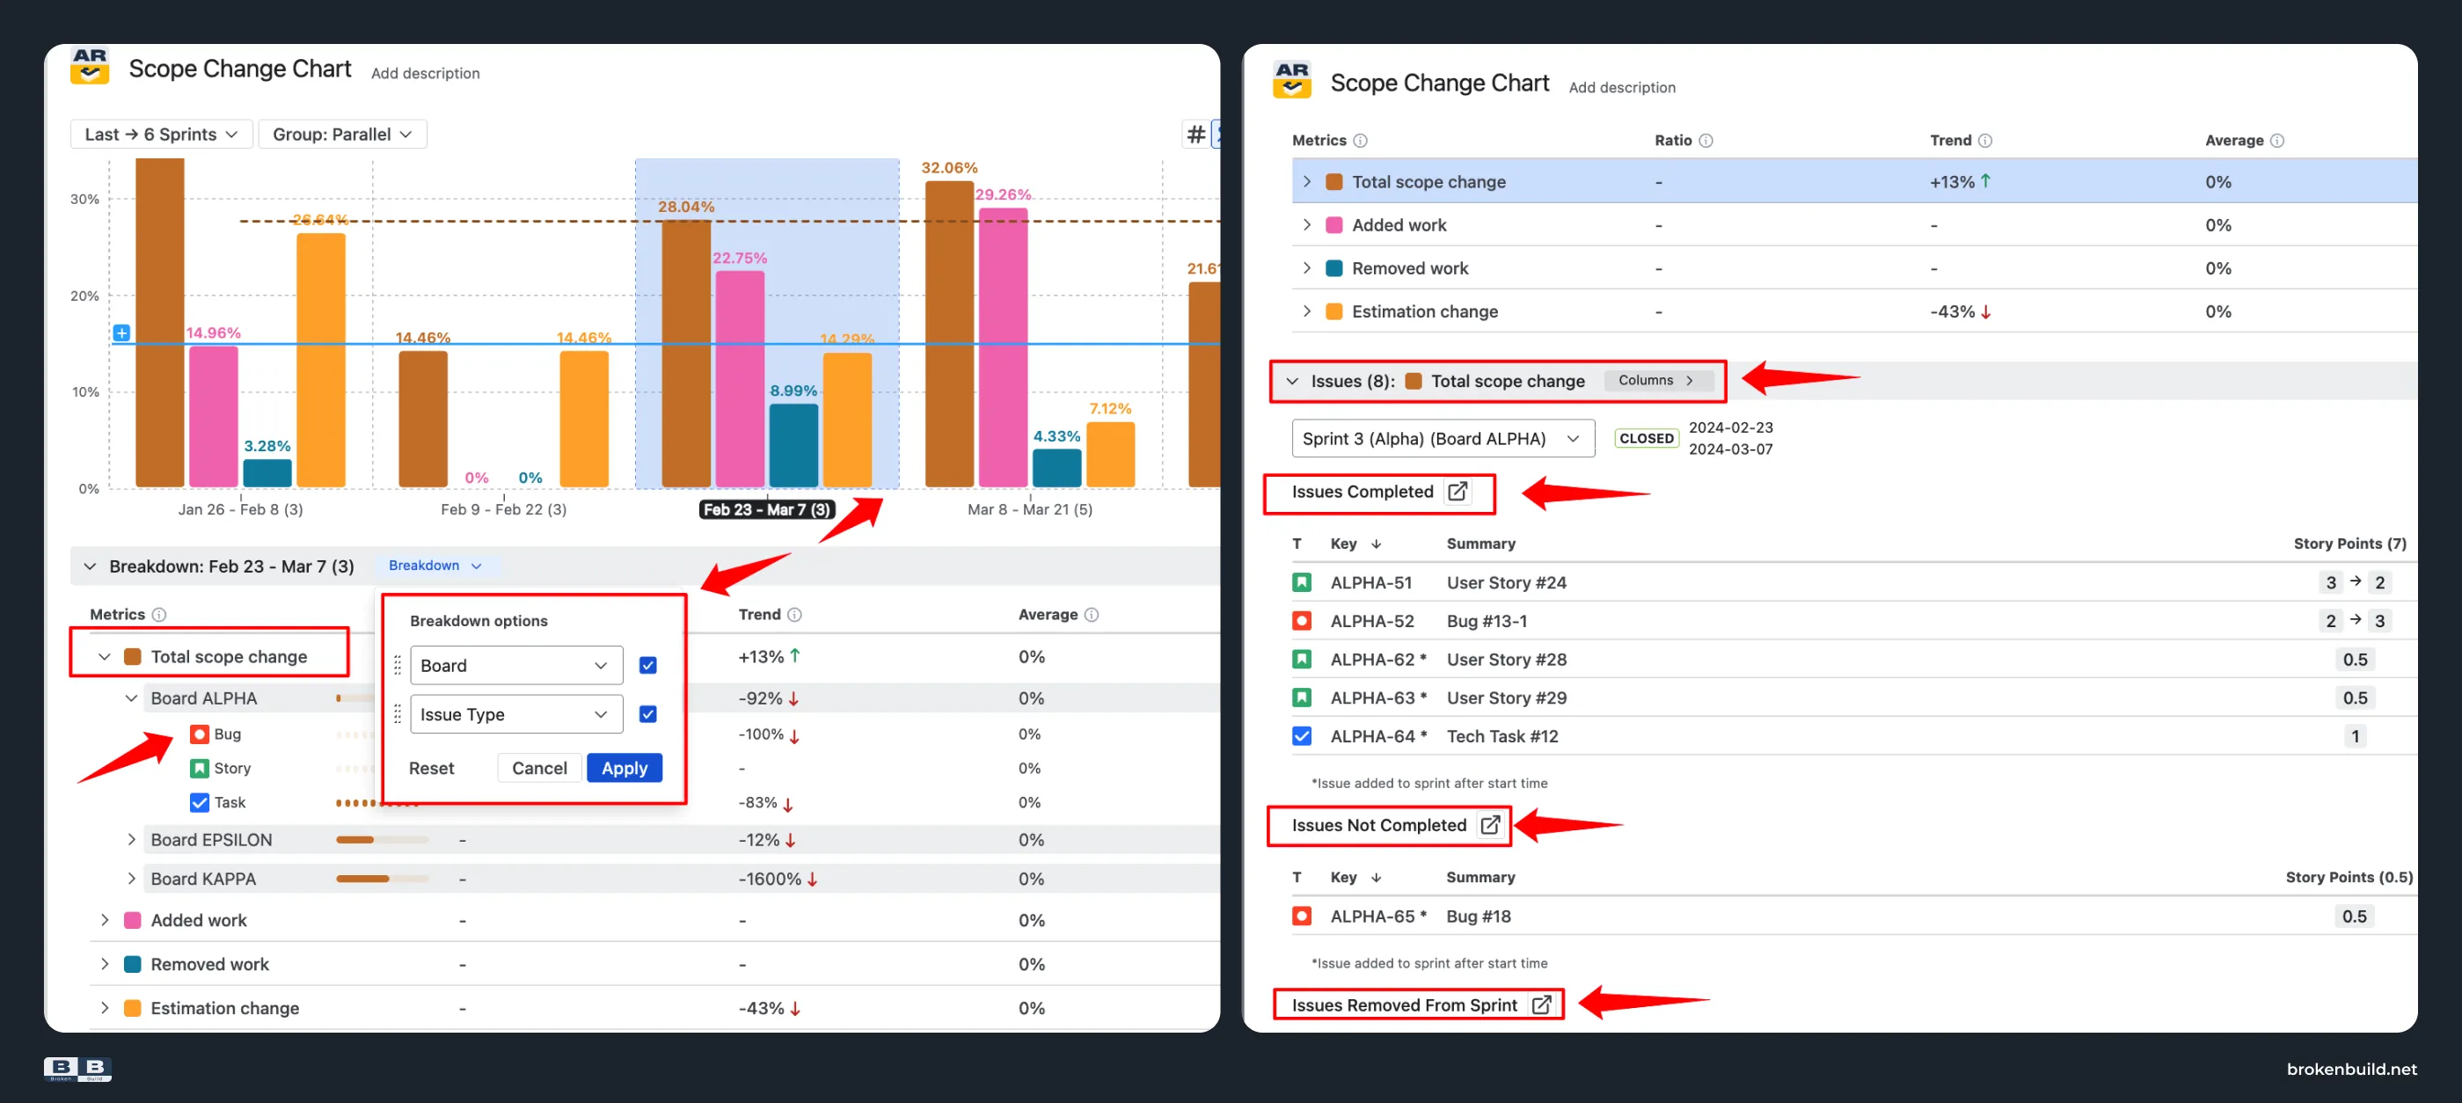Toggle the Board breakdown checkbox
This screenshot has height=1103, width=2462.
(x=648, y=665)
